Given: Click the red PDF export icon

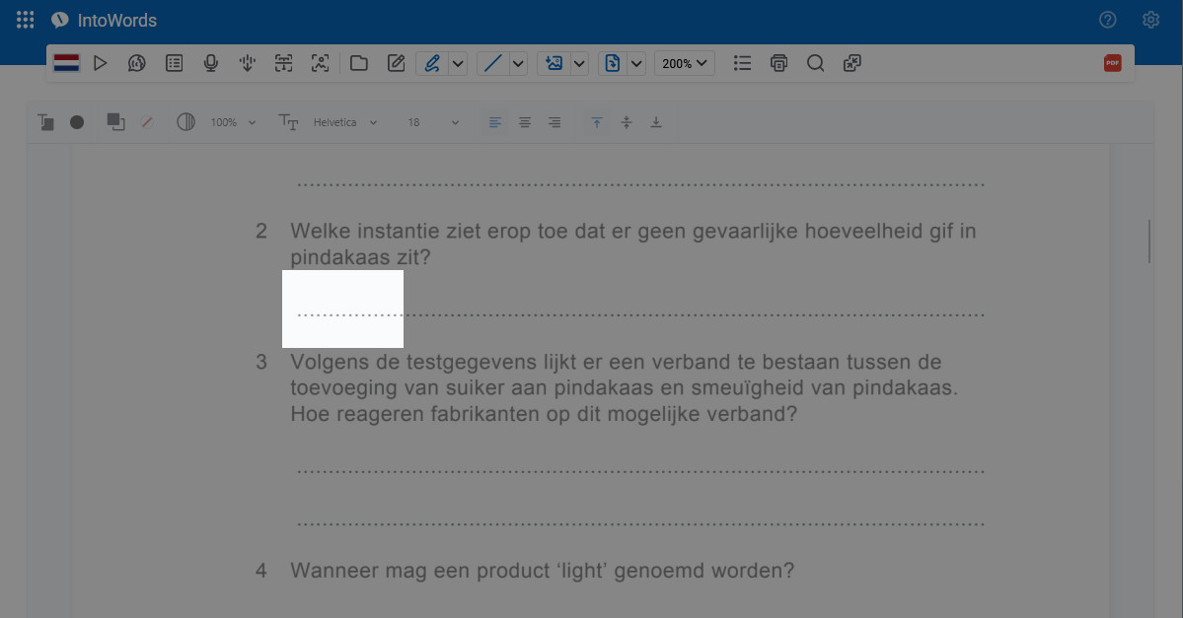Looking at the screenshot, I should point(1112,63).
